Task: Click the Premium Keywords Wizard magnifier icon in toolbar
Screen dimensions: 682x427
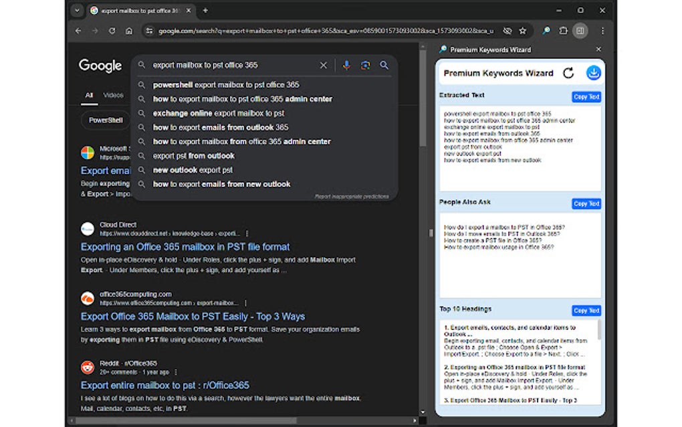Action: point(545,31)
